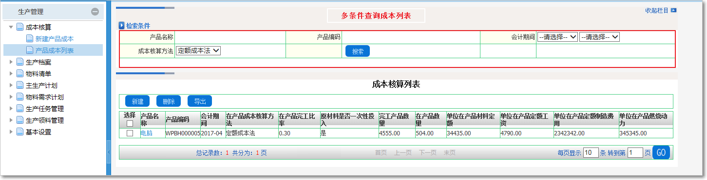Click the 定额成本法 cell in the table row
Screen dimensions: 707x180
click(x=251, y=133)
